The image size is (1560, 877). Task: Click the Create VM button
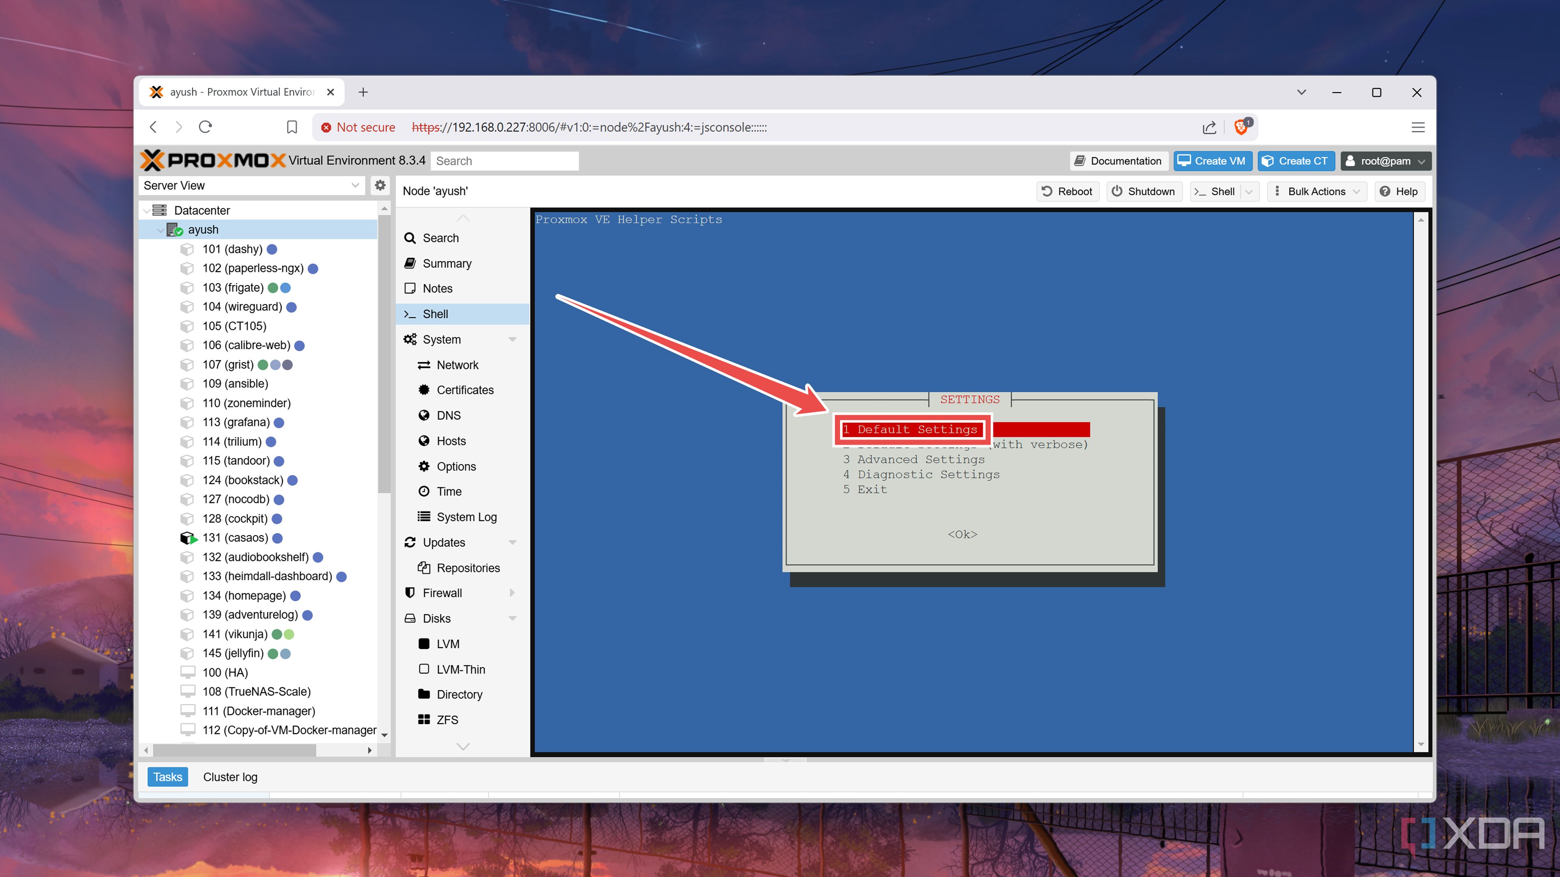[x=1212, y=160]
